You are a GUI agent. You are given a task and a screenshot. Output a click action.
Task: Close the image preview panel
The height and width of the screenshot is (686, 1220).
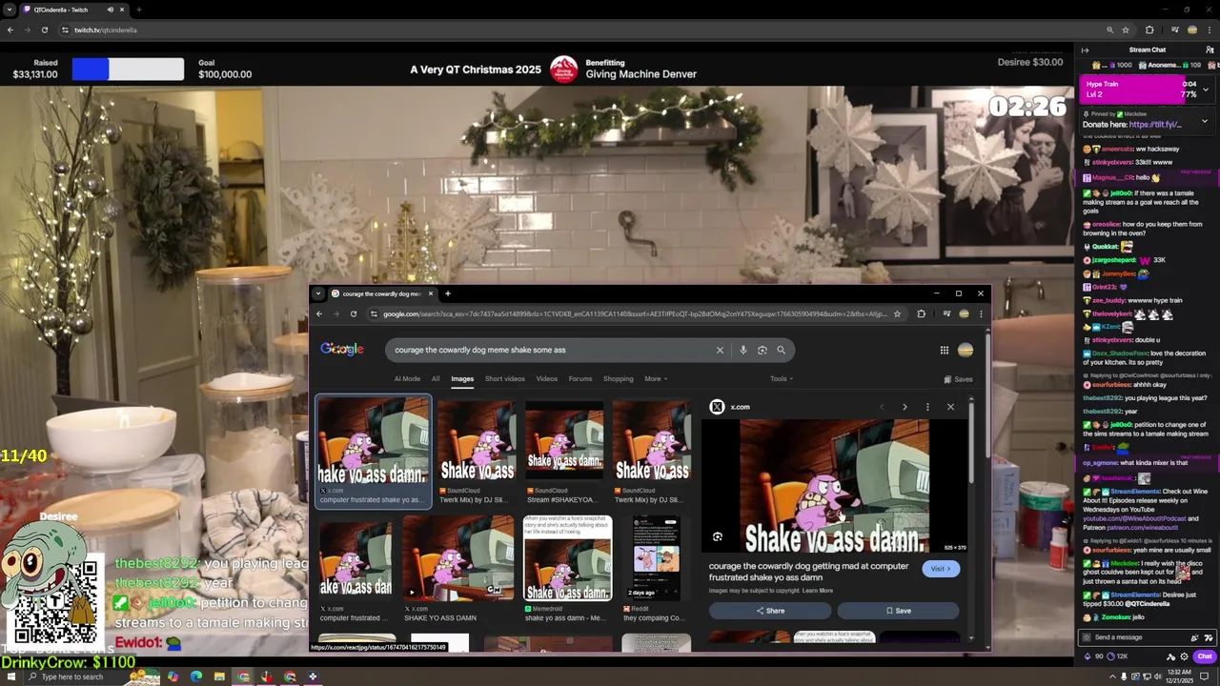tap(950, 407)
